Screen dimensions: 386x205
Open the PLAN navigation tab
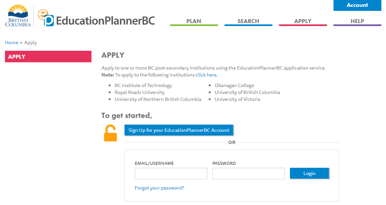tap(193, 21)
